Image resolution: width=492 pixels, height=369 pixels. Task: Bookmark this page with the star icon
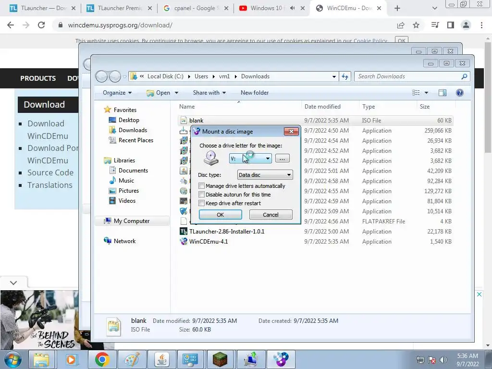click(416, 25)
